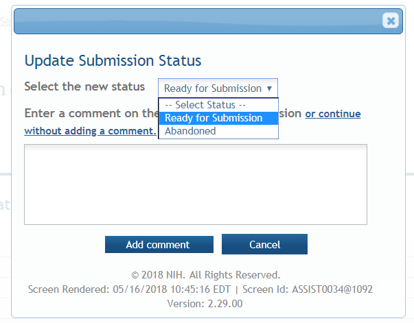Image resolution: width=414 pixels, height=323 pixels.
Task: Choose the '-- Select Status --' option
Action: pos(205,105)
